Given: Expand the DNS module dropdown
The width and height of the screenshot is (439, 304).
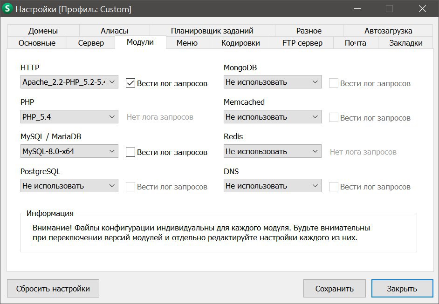Looking at the screenshot, I should click(273, 186).
